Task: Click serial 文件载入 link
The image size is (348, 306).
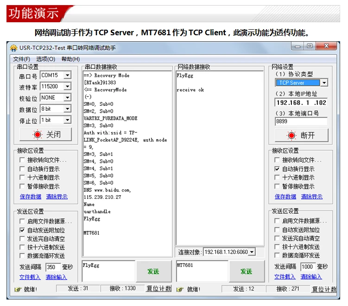Action: [x=30, y=277]
